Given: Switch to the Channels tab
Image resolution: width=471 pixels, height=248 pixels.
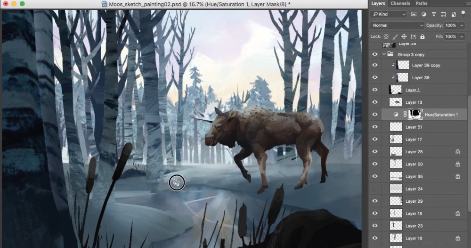Looking at the screenshot, I should (x=400, y=3).
